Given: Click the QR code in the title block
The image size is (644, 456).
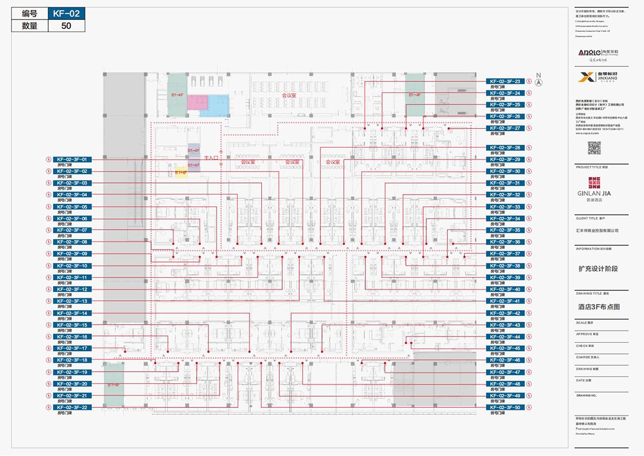Looking at the screenshot, I should click(594, 148).
